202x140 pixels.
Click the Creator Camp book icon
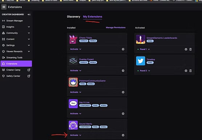4,70
